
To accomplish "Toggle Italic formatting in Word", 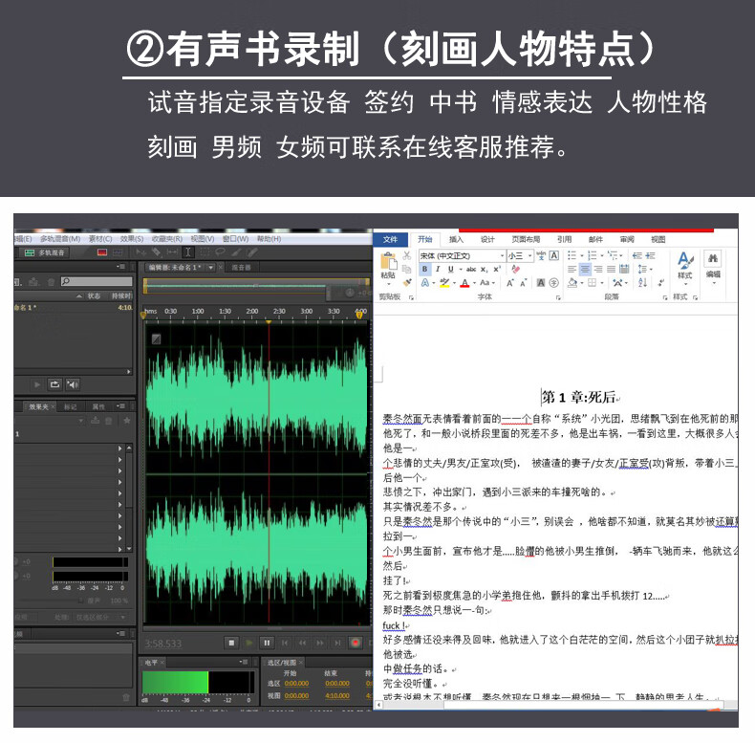I will click(438, 269).
